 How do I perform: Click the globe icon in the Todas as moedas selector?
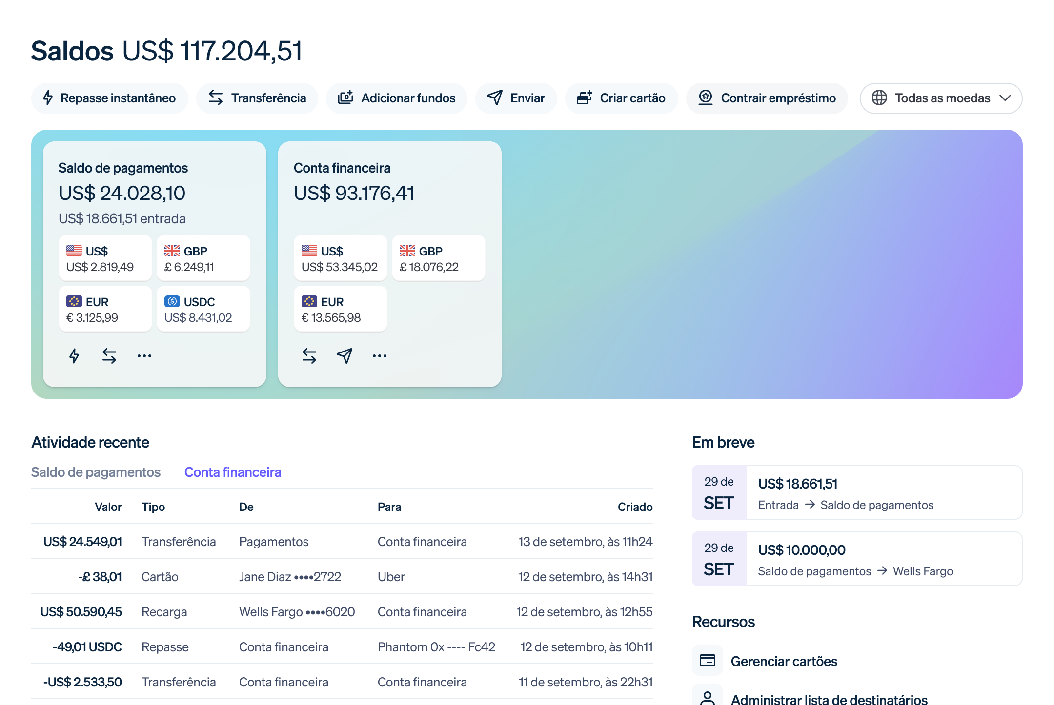(x=880, y=98)
